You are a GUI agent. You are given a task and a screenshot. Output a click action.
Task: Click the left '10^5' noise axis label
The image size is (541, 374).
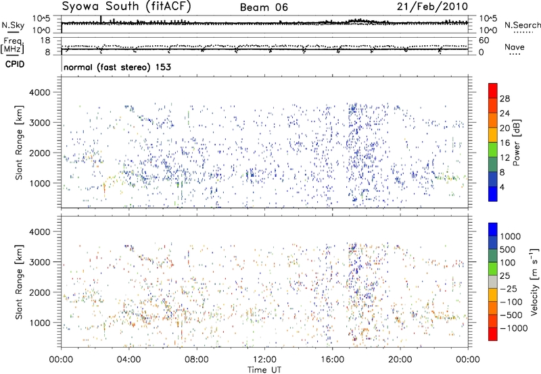pos(41,19)
